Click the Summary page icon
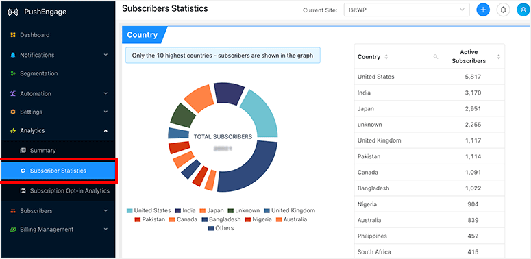Image resolution: width=531 pixels, height=259 pixels. pos(23,151)
